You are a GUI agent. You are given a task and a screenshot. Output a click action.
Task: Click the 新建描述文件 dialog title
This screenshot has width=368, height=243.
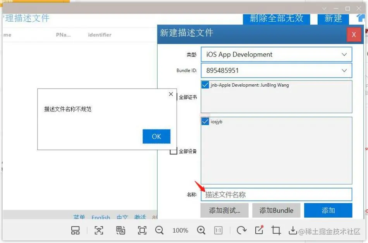tap(187, 33)
